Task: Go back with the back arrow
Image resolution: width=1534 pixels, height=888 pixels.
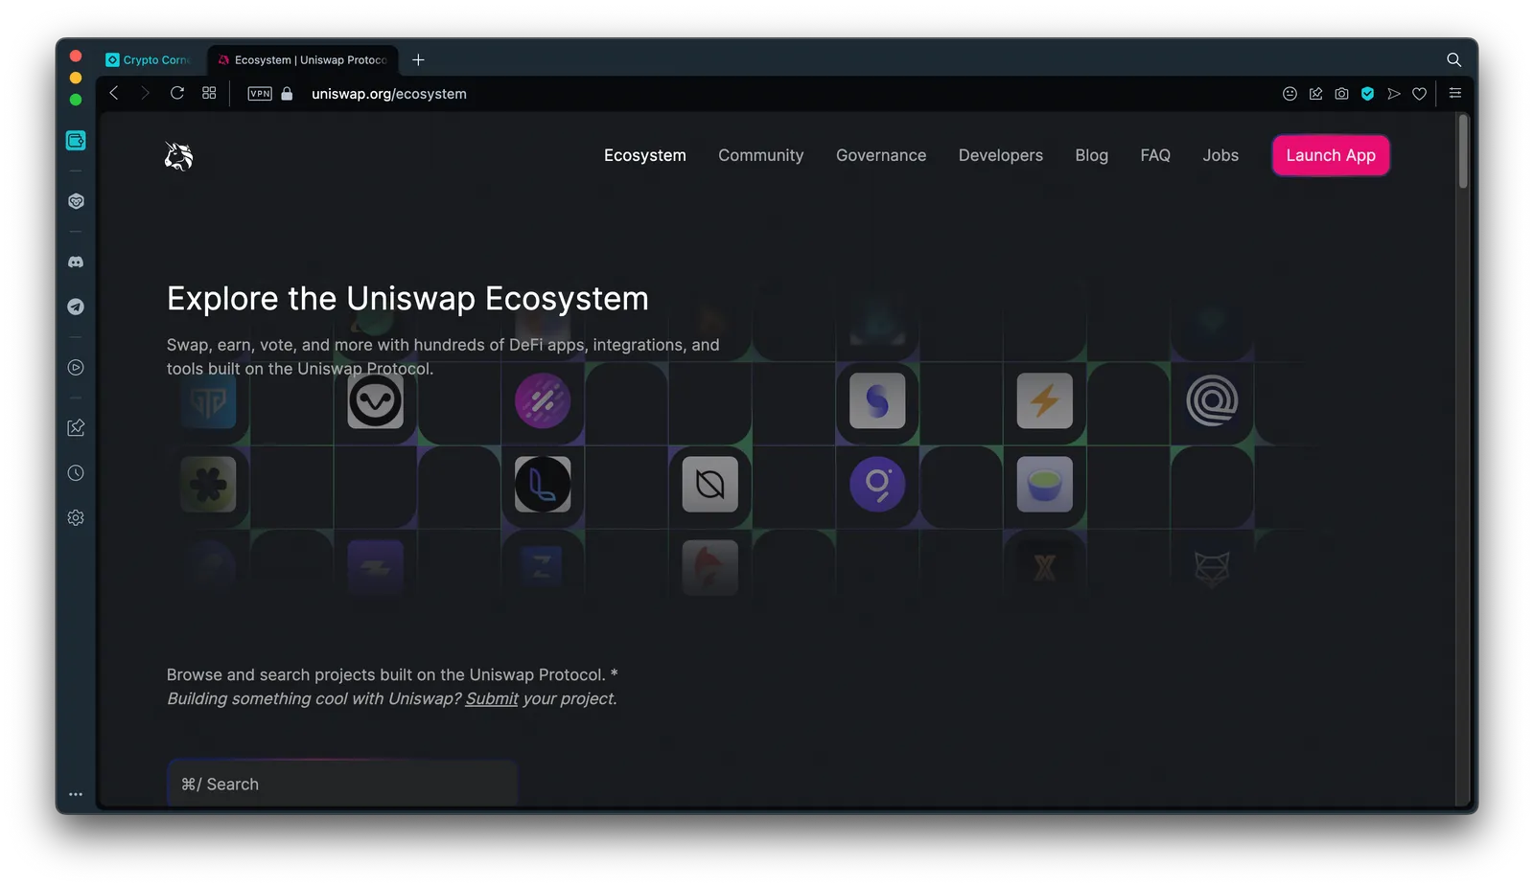Action: coord(114,93)
